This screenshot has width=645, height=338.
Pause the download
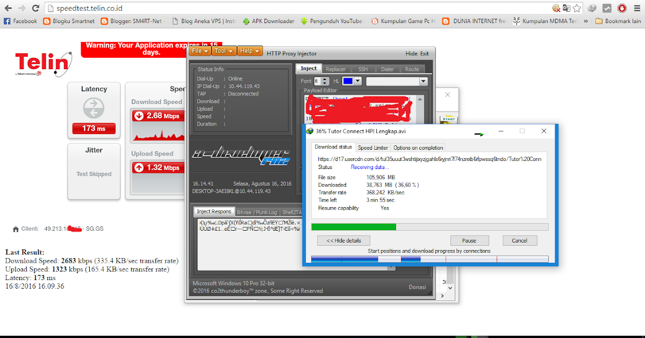tap(470, 240)
